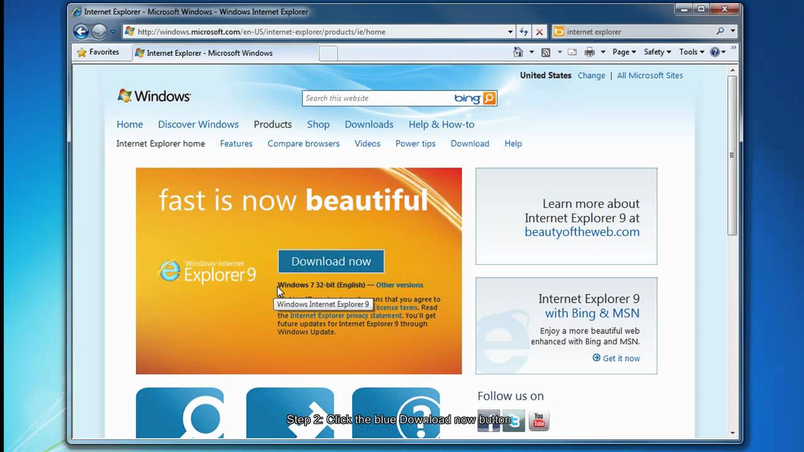Open the Twitter follow icon
The height and width of the screenshot is (452, 804).
coord(514,421)
